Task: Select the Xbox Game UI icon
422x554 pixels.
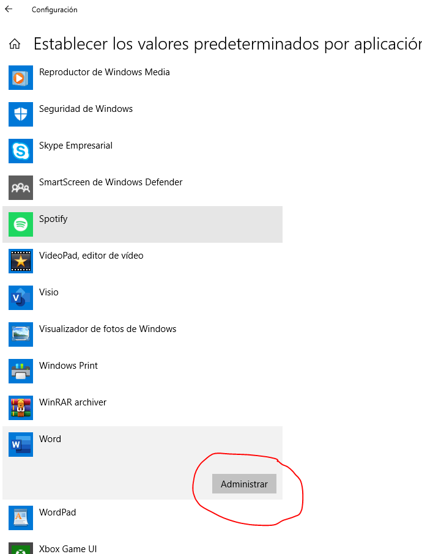Action: pyautogui.click(x=21, y=548)
